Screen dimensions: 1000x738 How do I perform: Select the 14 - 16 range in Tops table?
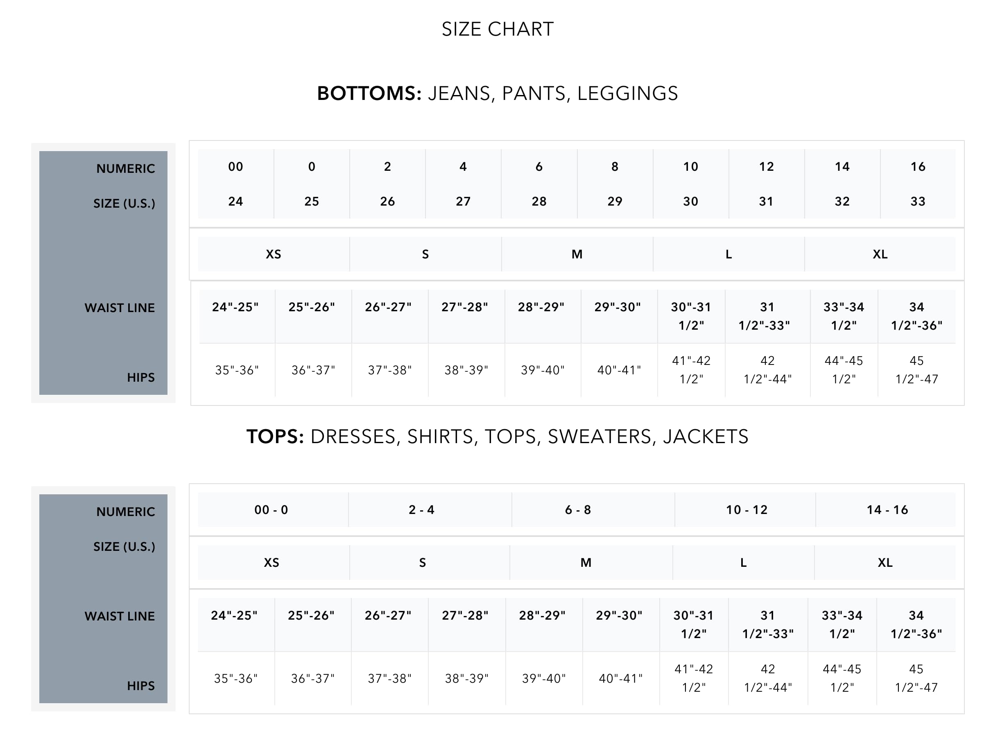click(x=887, y=510)
